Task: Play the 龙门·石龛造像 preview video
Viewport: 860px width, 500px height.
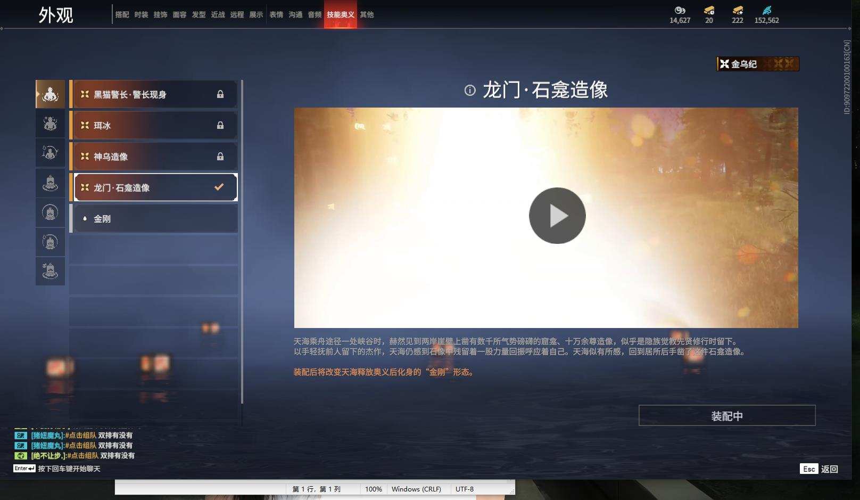Action: pyautogui.click(x=557, y=216)
